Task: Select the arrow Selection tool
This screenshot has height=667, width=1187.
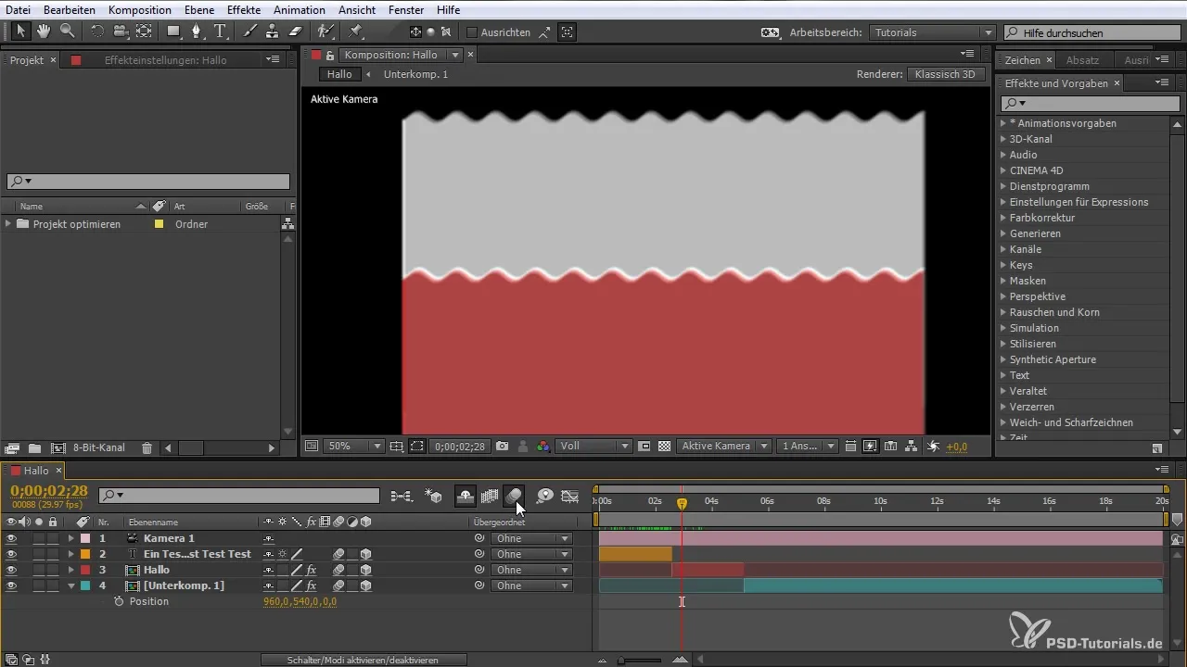Action: [21, 31]
